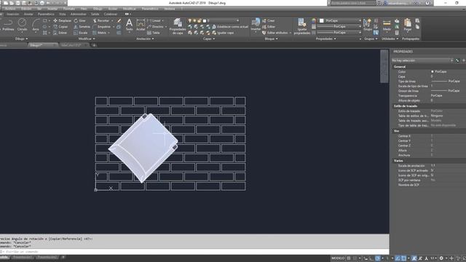The image size is (466, 262).
Task: Click the Pegar clipboard icon
Action: point(408,24)
